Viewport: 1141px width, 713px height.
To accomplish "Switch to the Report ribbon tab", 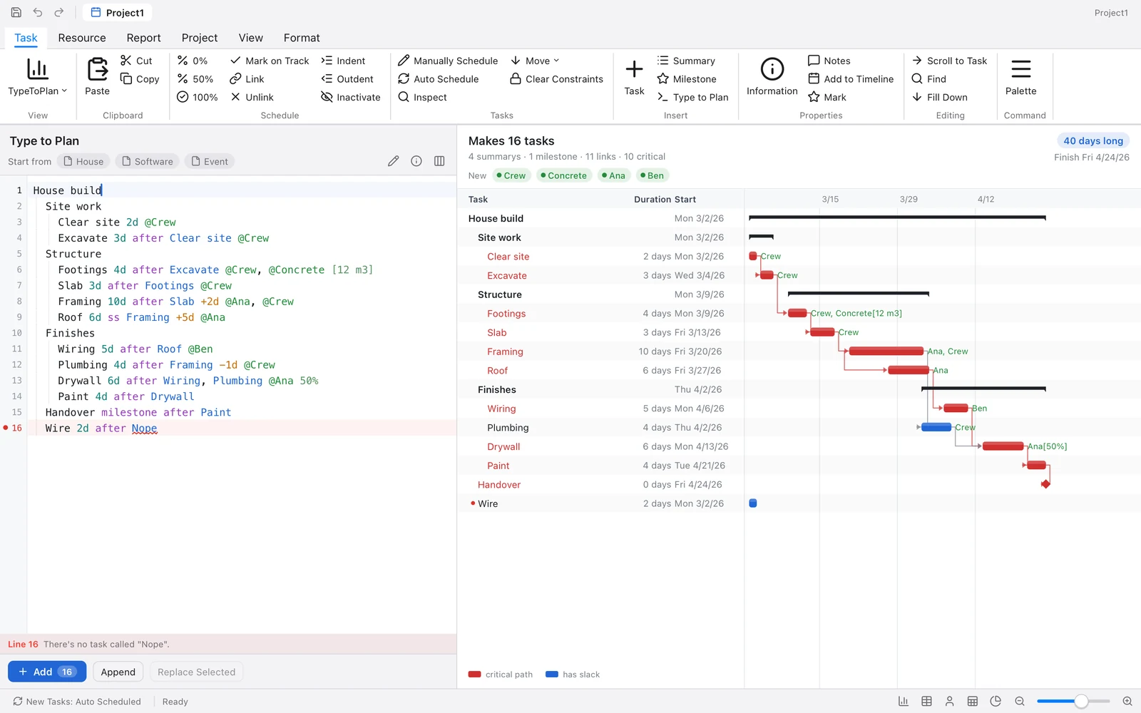I will [x=143, y=38].
